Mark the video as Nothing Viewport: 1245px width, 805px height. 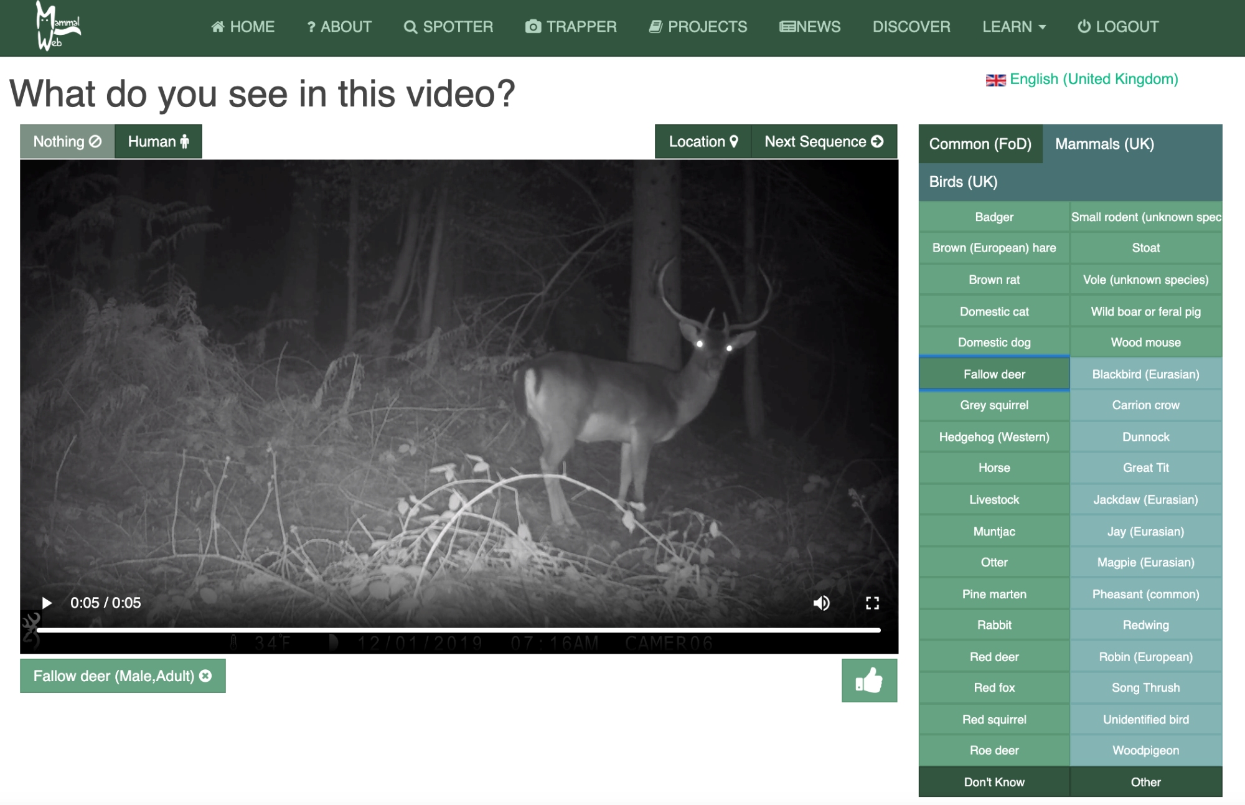click(67, 141)
